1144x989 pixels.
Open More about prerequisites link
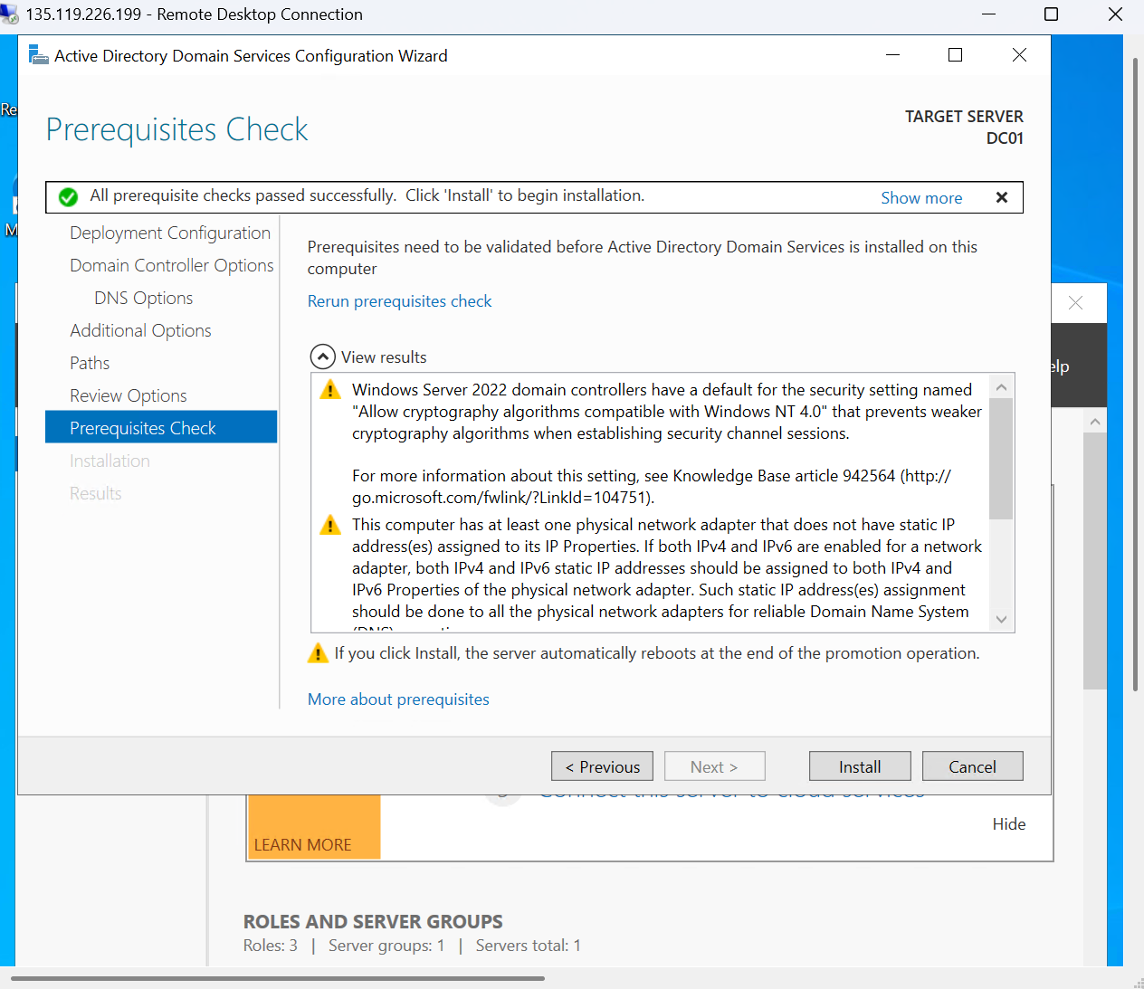click(398, 699)
